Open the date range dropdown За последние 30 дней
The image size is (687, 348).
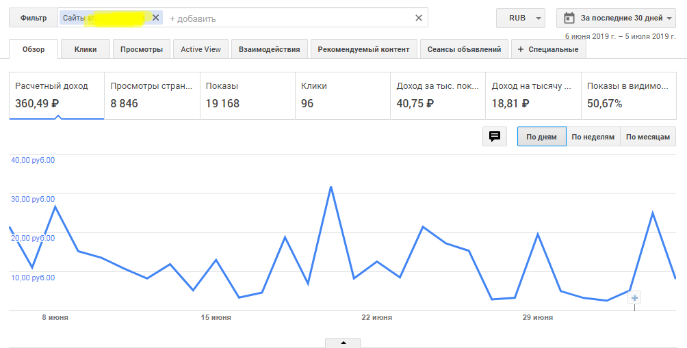(x=616, y=18)
